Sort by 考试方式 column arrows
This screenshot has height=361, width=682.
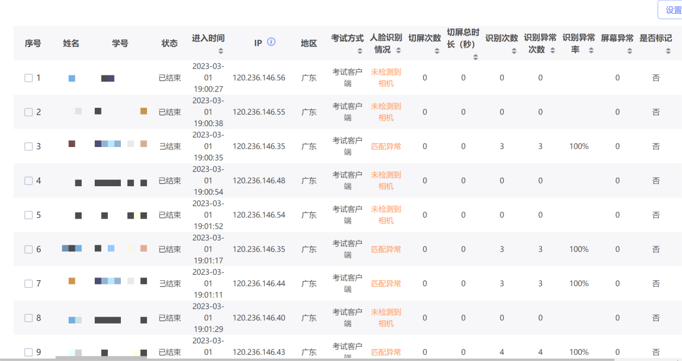click(x=360, y=51)
